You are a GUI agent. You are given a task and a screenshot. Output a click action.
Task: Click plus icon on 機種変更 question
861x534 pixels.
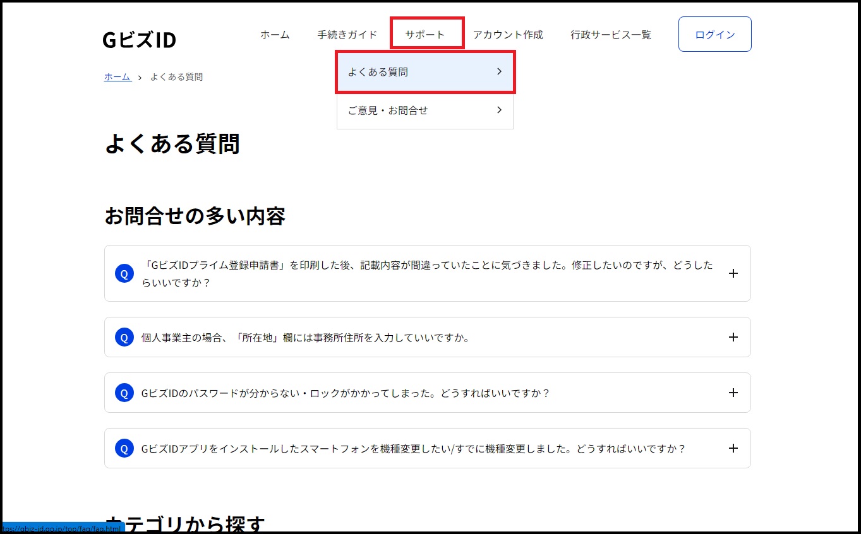click(733, 448)
